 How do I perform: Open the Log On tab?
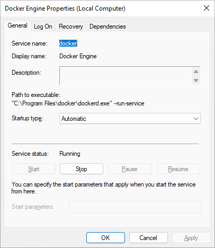click(43, 26)
